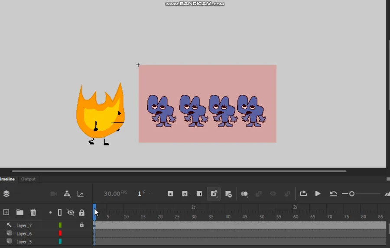Select the rightmost blue Four character
This screenshot has width=390, height=248.
coord(251,111)
